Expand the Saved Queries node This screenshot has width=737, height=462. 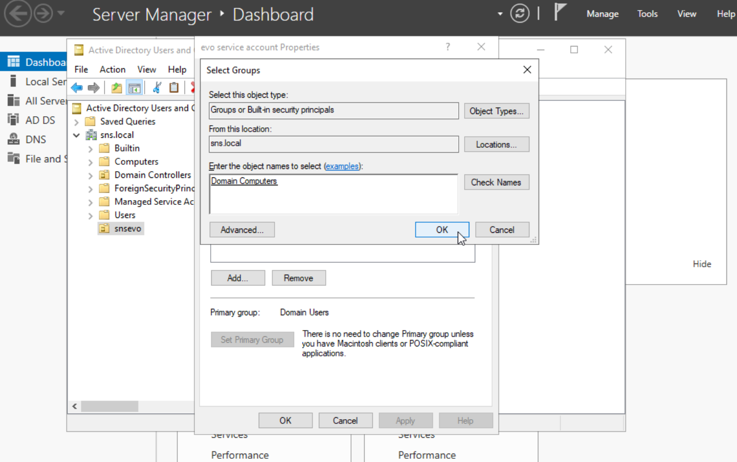pyautogui.click(x=77, y=122)
